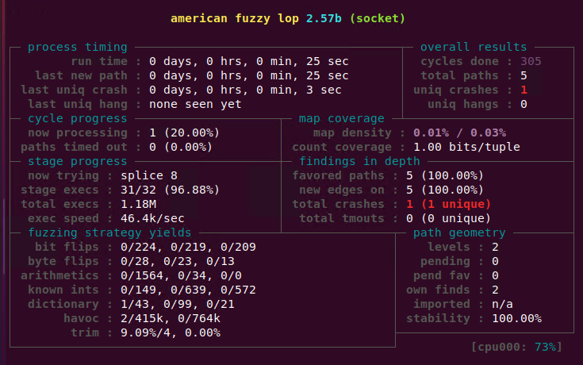Click the exec speed value 46.4k/sec
This screenshot has height=365, width=583.
click(x=152, y=218)
